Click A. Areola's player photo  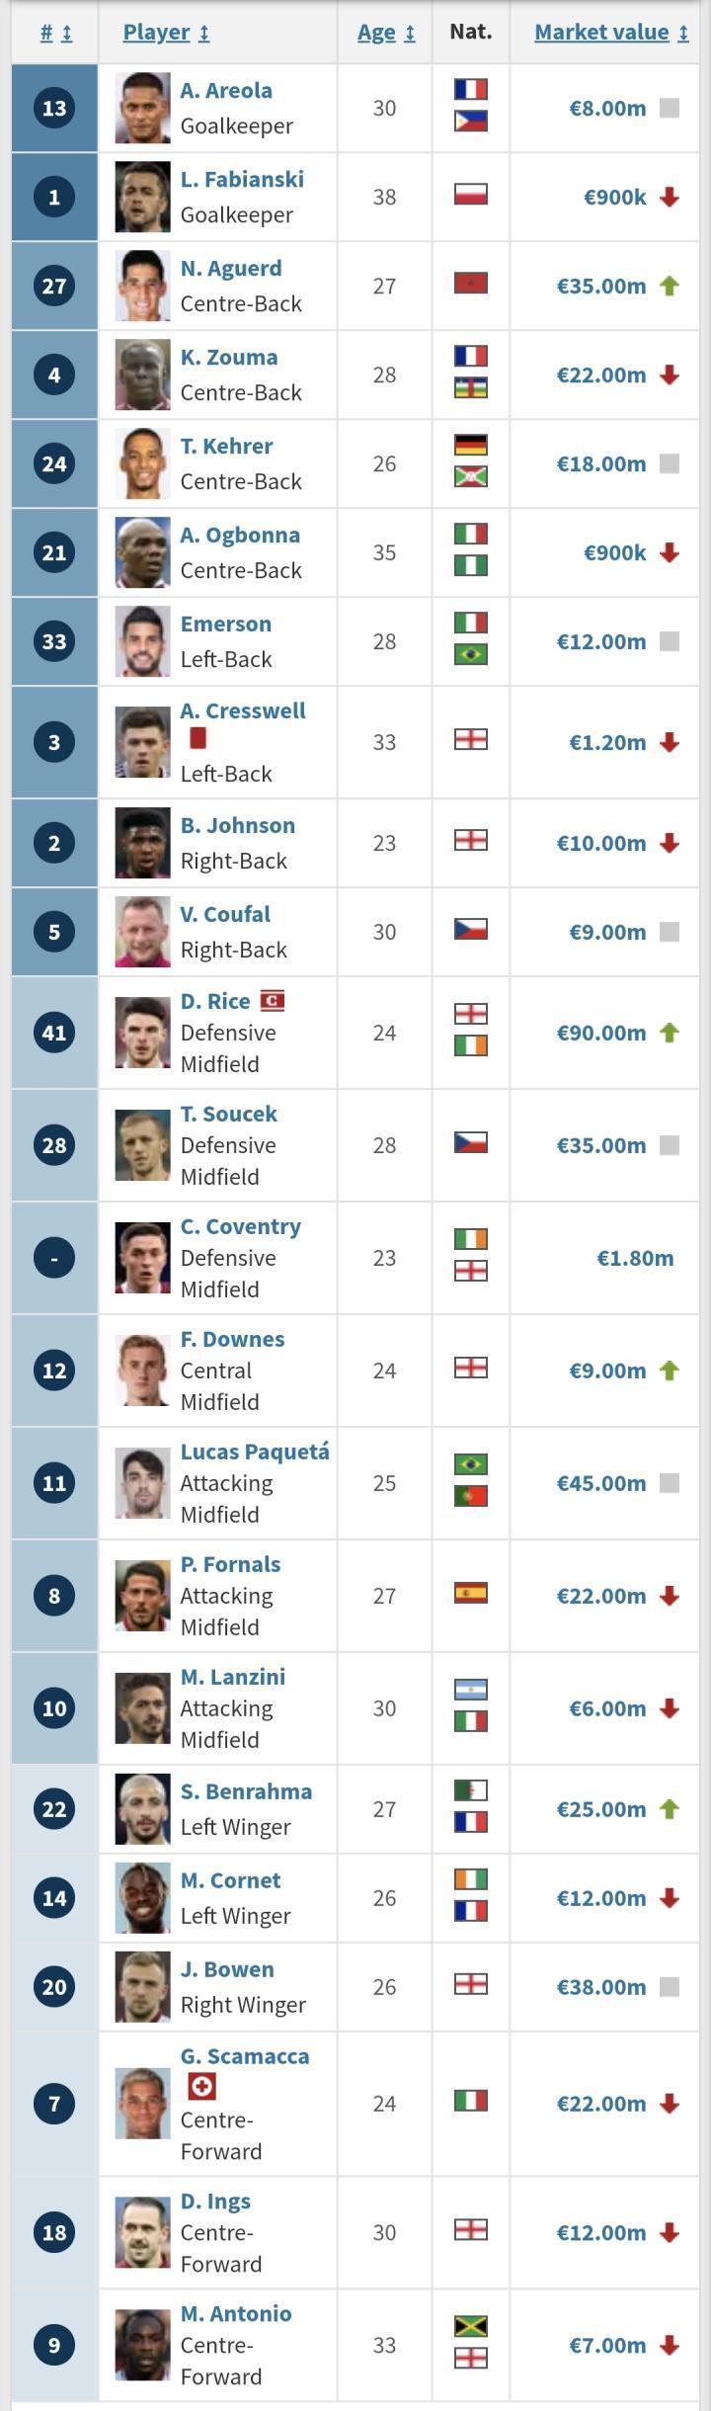click(142, 108)
